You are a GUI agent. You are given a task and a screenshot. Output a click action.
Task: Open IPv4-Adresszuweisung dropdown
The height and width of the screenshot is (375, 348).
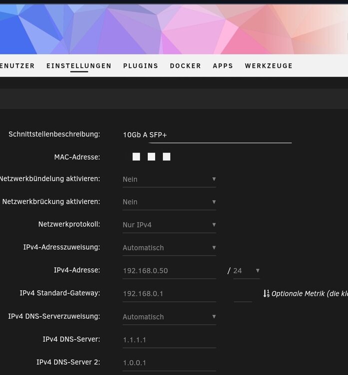point(169,248)
